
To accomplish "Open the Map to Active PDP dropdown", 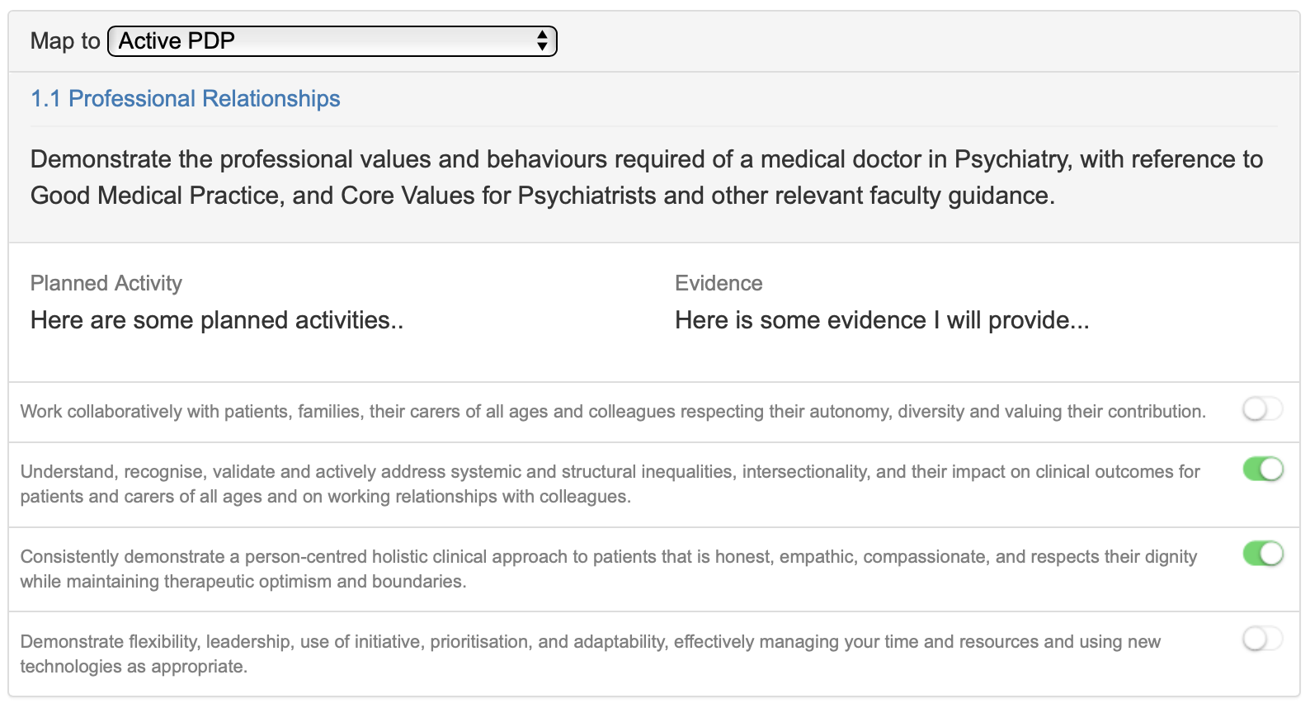I will (x=332, y=41).
